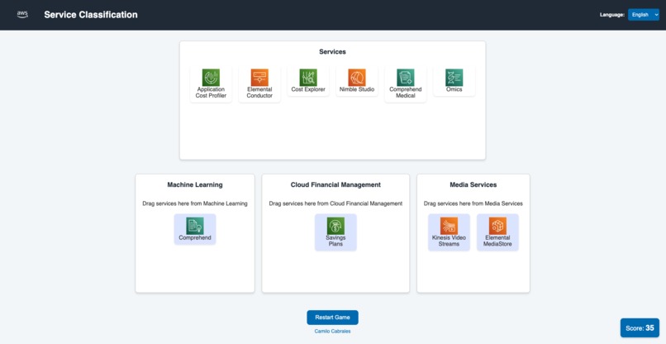Click the 'Comprehend Medical' label text
The width and height of the screenshot is (666, 344).
point(406,93)
